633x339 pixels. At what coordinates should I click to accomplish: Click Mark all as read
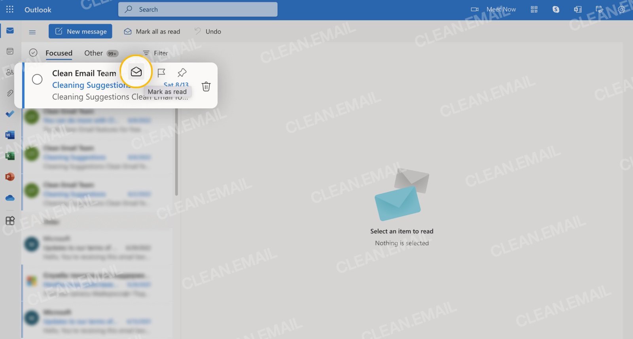coord(152,32)
